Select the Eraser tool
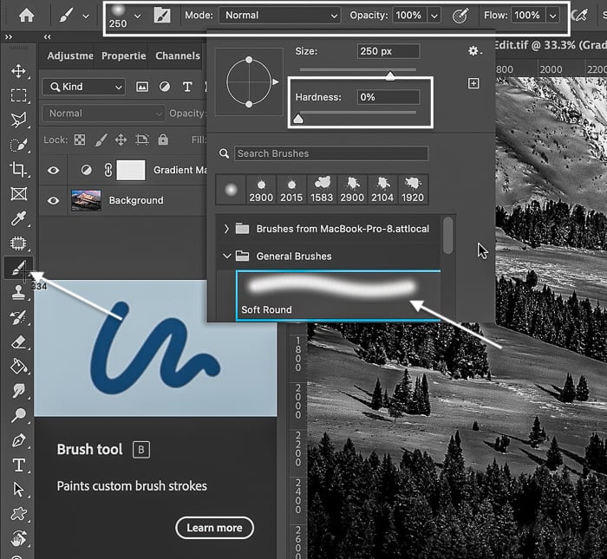Image resolution: width=607 pixels, height=559 pixels. pos(18,342)
